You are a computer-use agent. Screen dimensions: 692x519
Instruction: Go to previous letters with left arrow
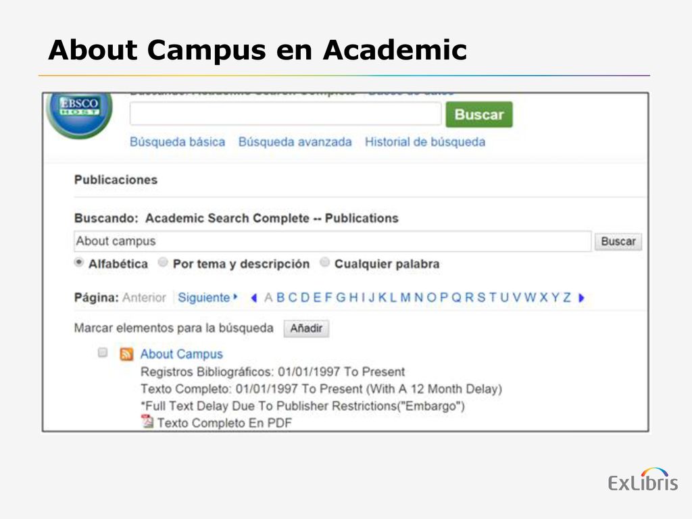(x=254, y=298)
